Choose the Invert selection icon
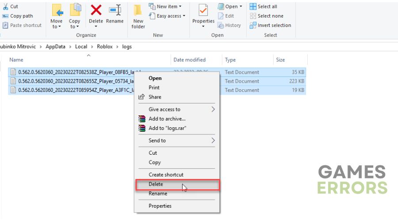Image resolution: width=398 pixels, height=221 pixels. pos(253,25)
